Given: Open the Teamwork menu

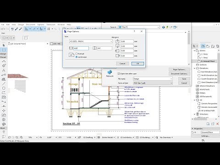Looking at the screenshot, I should coord(51,24).
